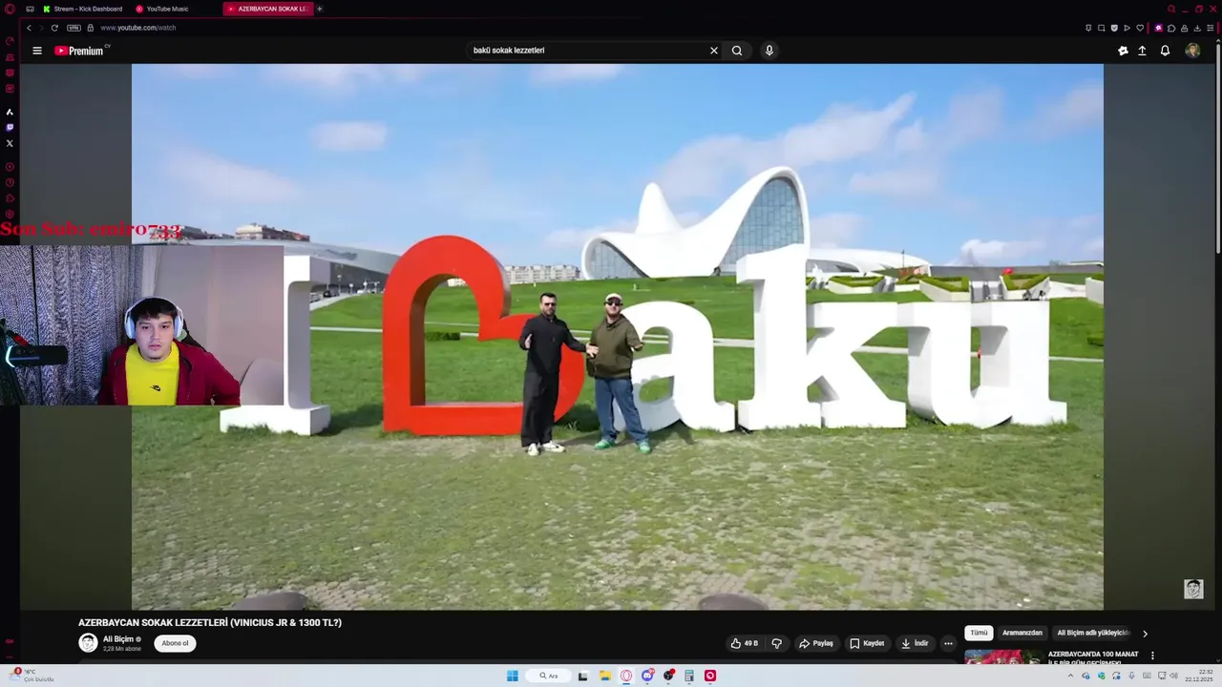Open the taskbar Ara search box
This screenshot has height=687, width=1222.
[549, 676]
